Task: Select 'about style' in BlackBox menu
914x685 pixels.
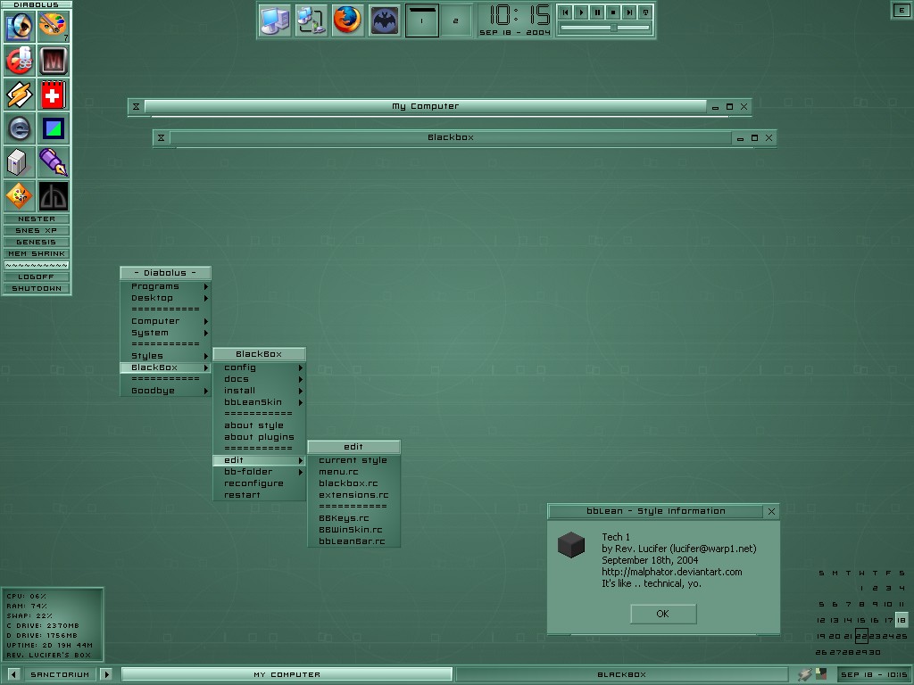Action: (x=260, y=425)
